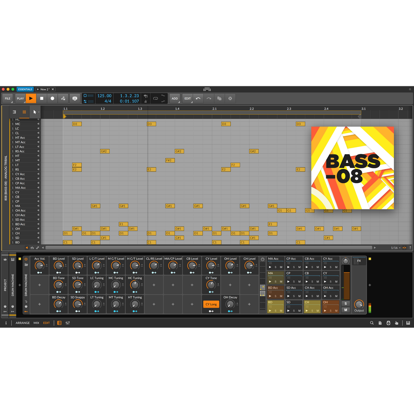
Task: Mute the Drum Machine output with M
Action: pos(346,310)
